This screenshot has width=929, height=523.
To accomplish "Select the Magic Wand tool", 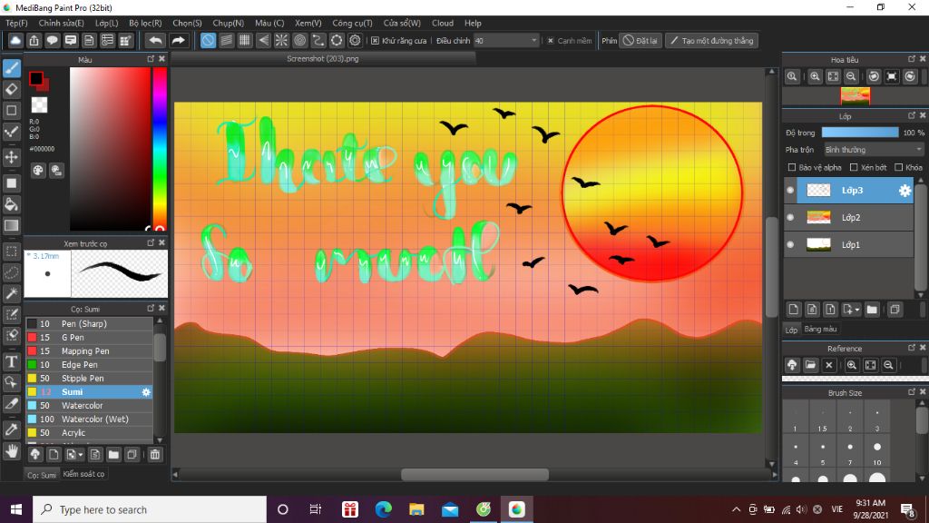I will [11, 293].
